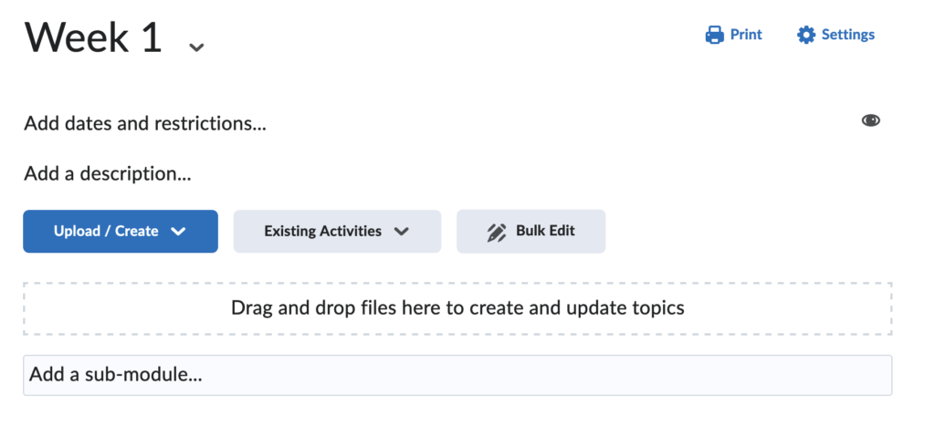Click the blue Upload / Create button
The image size is (935, 426).
tap(121, 231)
